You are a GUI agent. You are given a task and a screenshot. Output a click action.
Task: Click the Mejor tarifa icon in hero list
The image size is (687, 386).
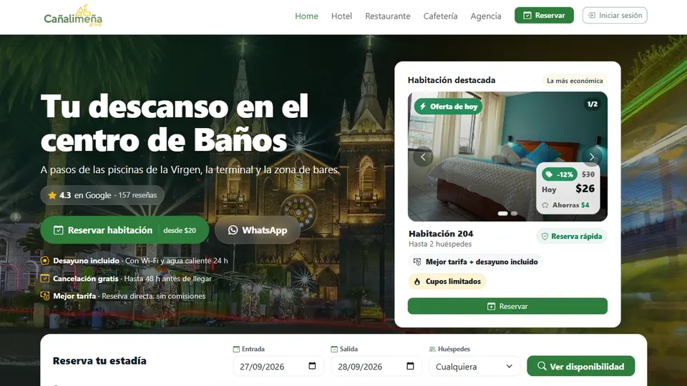44,296
